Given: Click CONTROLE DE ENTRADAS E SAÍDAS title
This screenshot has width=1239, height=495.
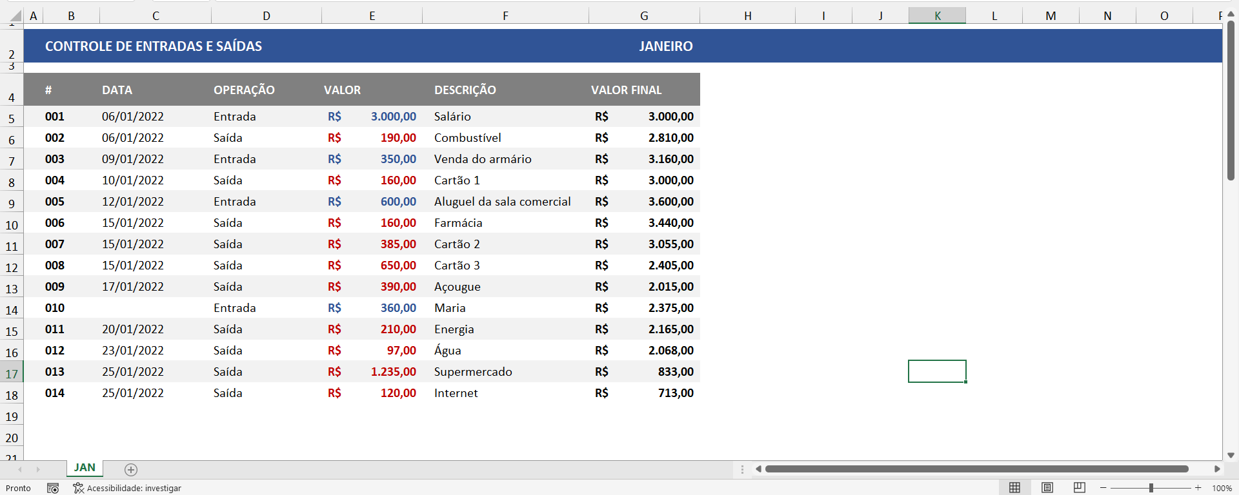Looking at the screenshot, I should pos(154,46).
